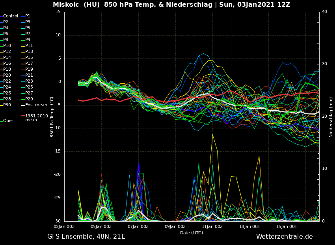Click the P17 legend entry
Viewport: 335px width, 245px height.
(x=29, y=64)
